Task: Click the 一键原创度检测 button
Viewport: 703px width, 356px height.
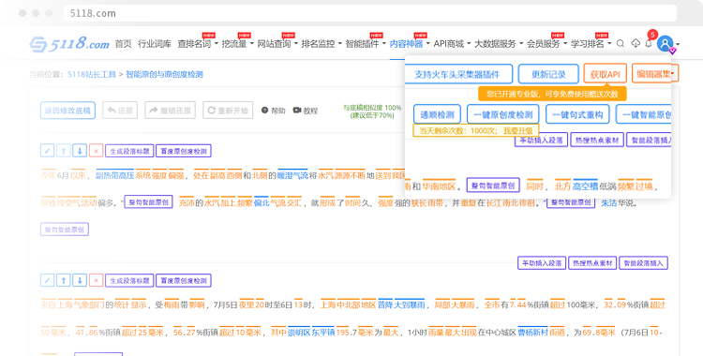Action: (503, 114)
